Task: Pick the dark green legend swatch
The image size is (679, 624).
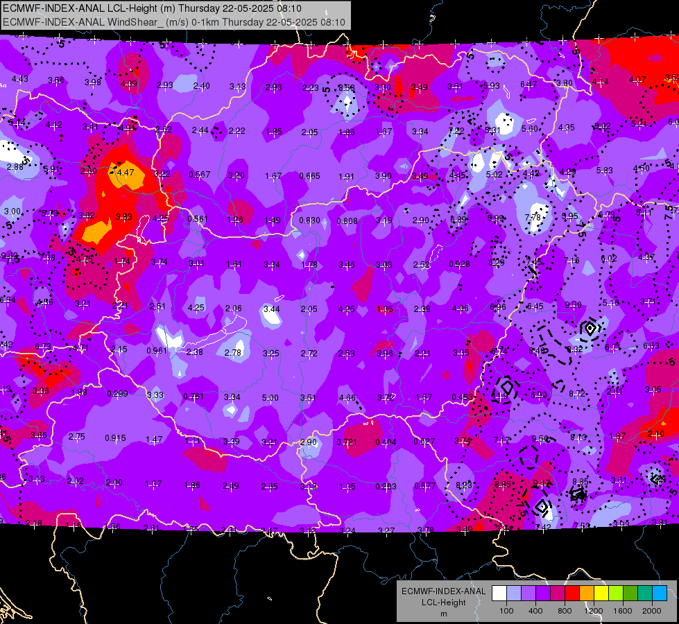Action: pyautogui.click(x=630, y=593)
